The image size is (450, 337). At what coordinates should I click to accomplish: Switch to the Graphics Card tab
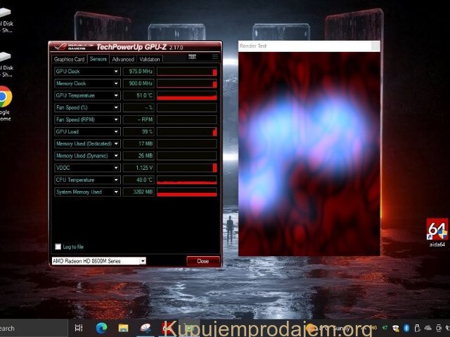point(70,60)
